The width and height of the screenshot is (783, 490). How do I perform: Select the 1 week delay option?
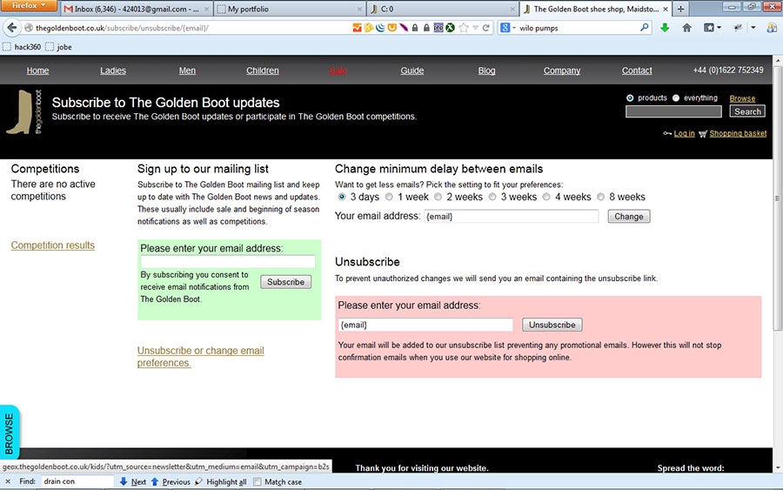click(389, 197)
